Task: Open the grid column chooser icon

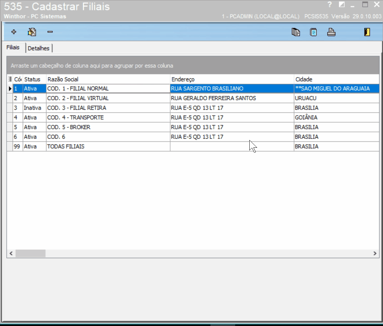Action: click(10, 79)
